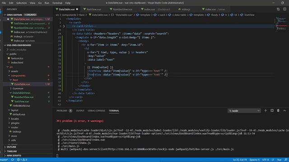Image resolution: width=289 pixels, height=162 pixels.
Task: Click 'v-data-table' in the breadcrumb path
Action: pyautogui.click(x=179, y=15)
